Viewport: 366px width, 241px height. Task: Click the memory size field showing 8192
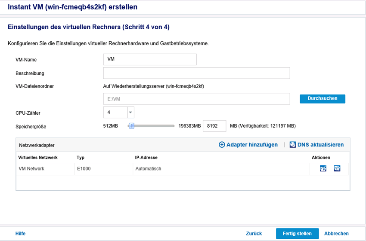point(214,126)
